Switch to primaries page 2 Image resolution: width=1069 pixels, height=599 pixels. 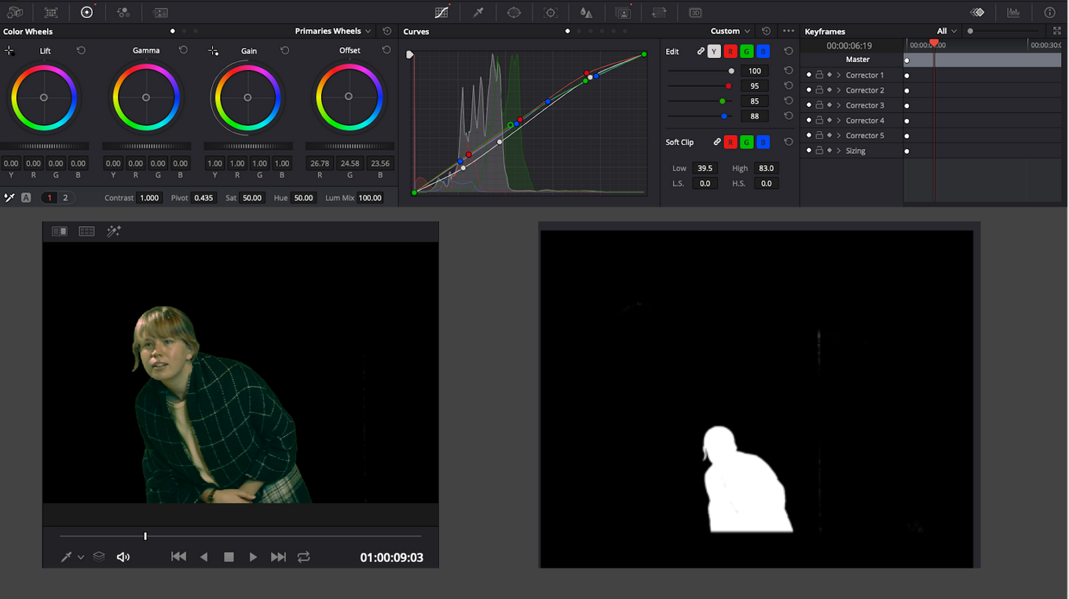point(65,198)
